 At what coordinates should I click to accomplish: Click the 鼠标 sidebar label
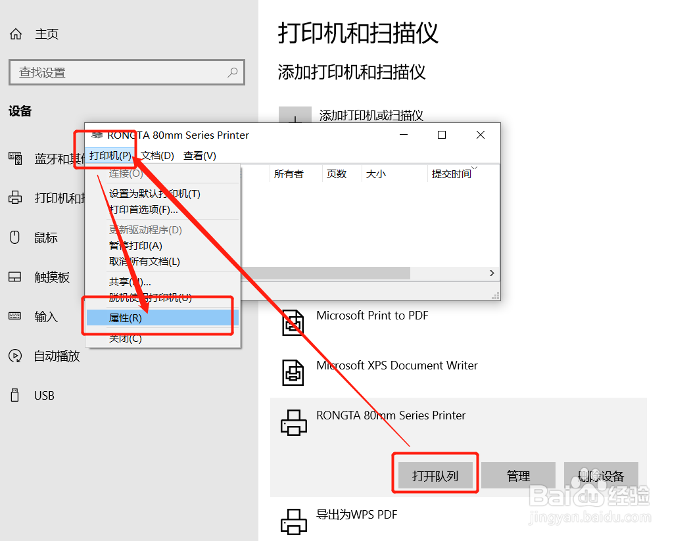click(46, 237)
